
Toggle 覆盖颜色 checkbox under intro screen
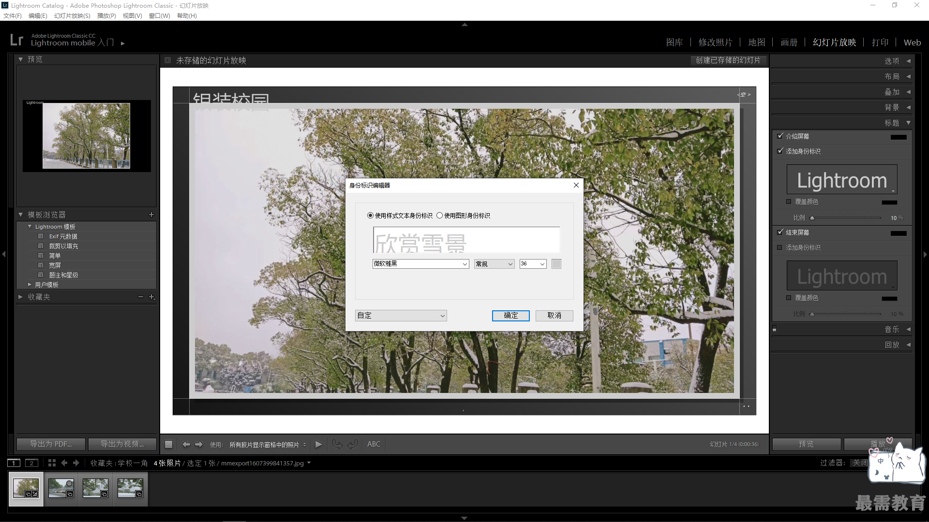[x=789, y=202]
